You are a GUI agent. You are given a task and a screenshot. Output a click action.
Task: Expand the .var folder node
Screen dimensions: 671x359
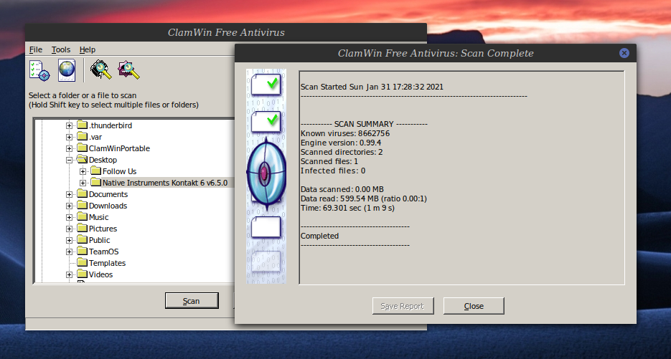coord(69,137)
